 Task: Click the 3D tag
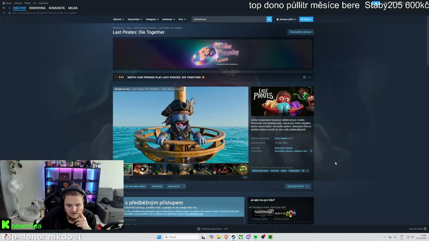pos(303,171)
